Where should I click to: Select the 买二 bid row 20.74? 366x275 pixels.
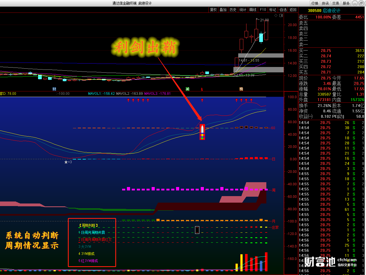click(x=331, y=56)
